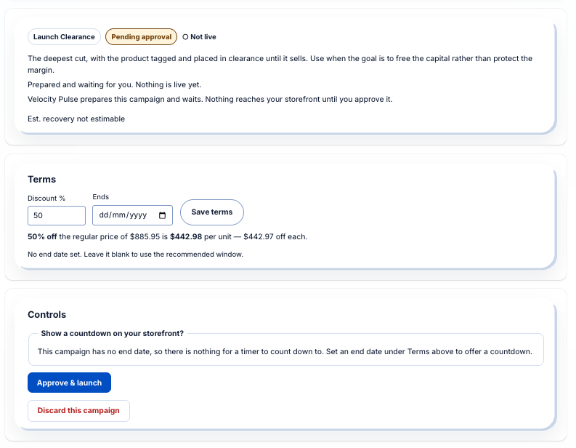Click the Ends date input field
The image size is (576, 448).
coord(132,215)
